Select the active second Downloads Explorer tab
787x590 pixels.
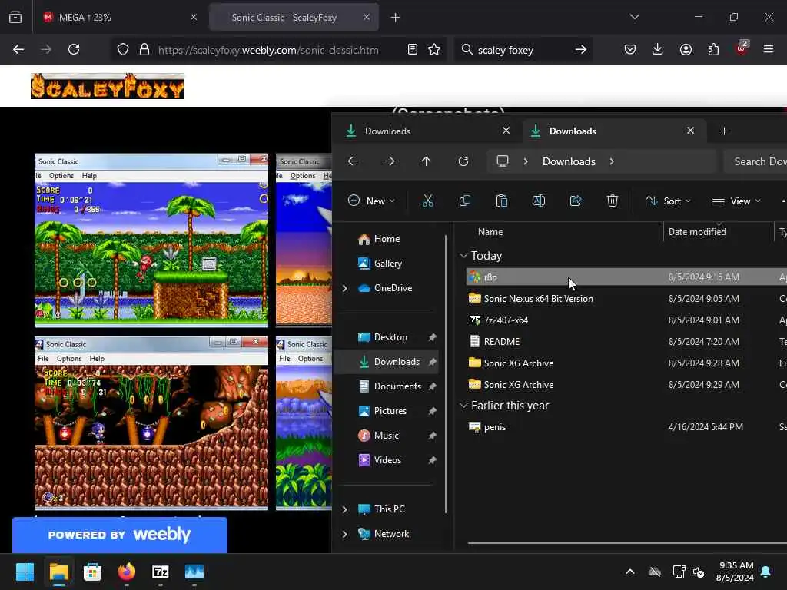[614, 131]
